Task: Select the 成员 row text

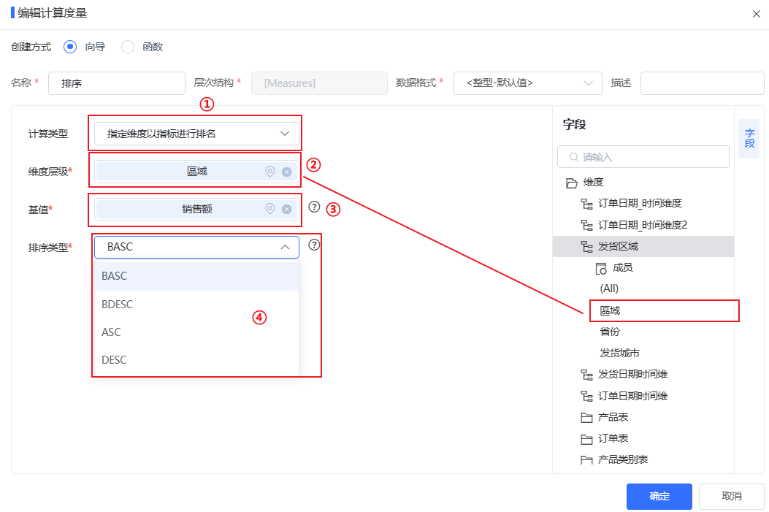Action: 623,268
